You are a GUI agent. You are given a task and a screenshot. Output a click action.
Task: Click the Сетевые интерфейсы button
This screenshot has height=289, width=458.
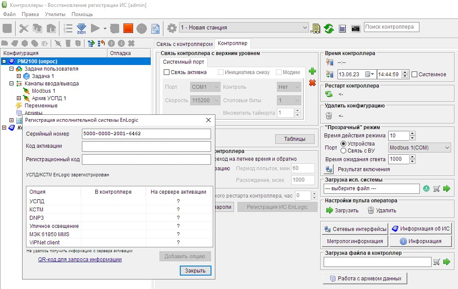(355, 229)
